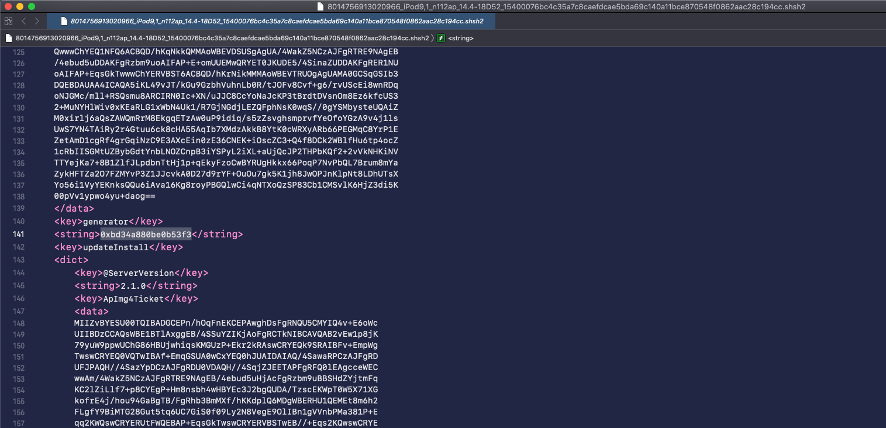This screenshot has height=428, width=886.
Task: Click the 2.1.0 string value
Action: (133, 286)
